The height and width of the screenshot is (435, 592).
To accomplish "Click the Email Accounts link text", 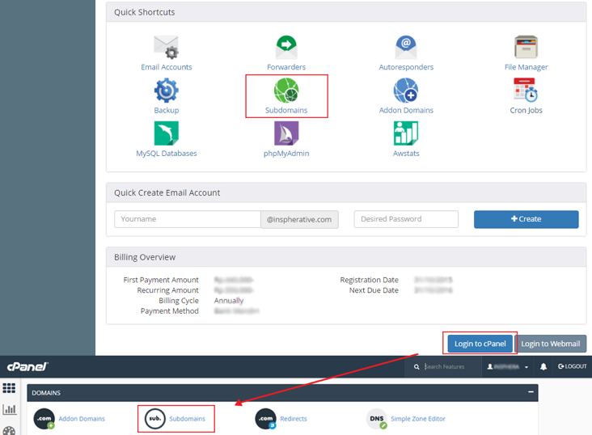I will [x=166, y=67].
